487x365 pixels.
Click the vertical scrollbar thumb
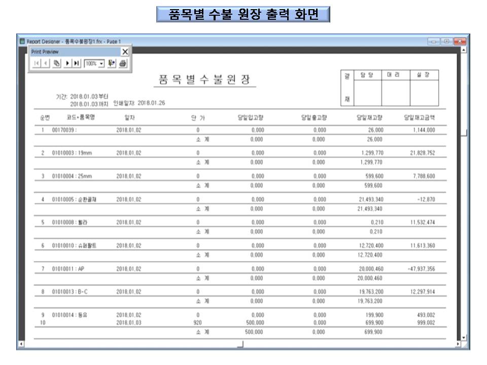tap(464, 133)
